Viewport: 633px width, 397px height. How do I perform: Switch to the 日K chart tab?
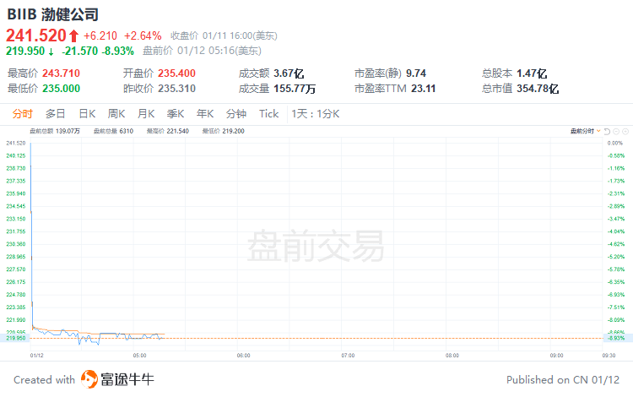pos(87,114)
